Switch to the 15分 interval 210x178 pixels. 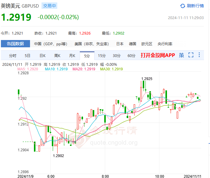click(102, 55)
